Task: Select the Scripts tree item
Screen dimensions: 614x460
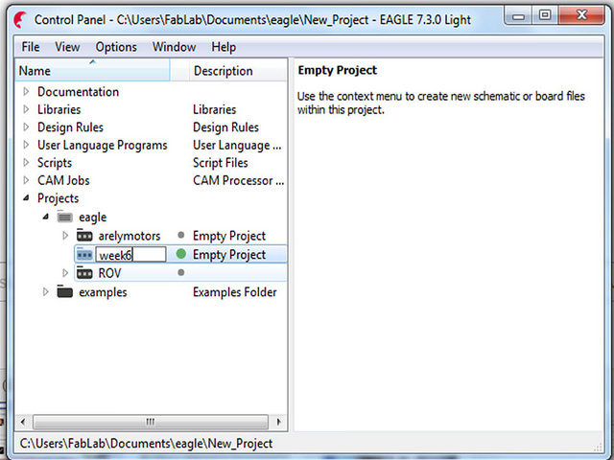Action: tap(55, 163)
